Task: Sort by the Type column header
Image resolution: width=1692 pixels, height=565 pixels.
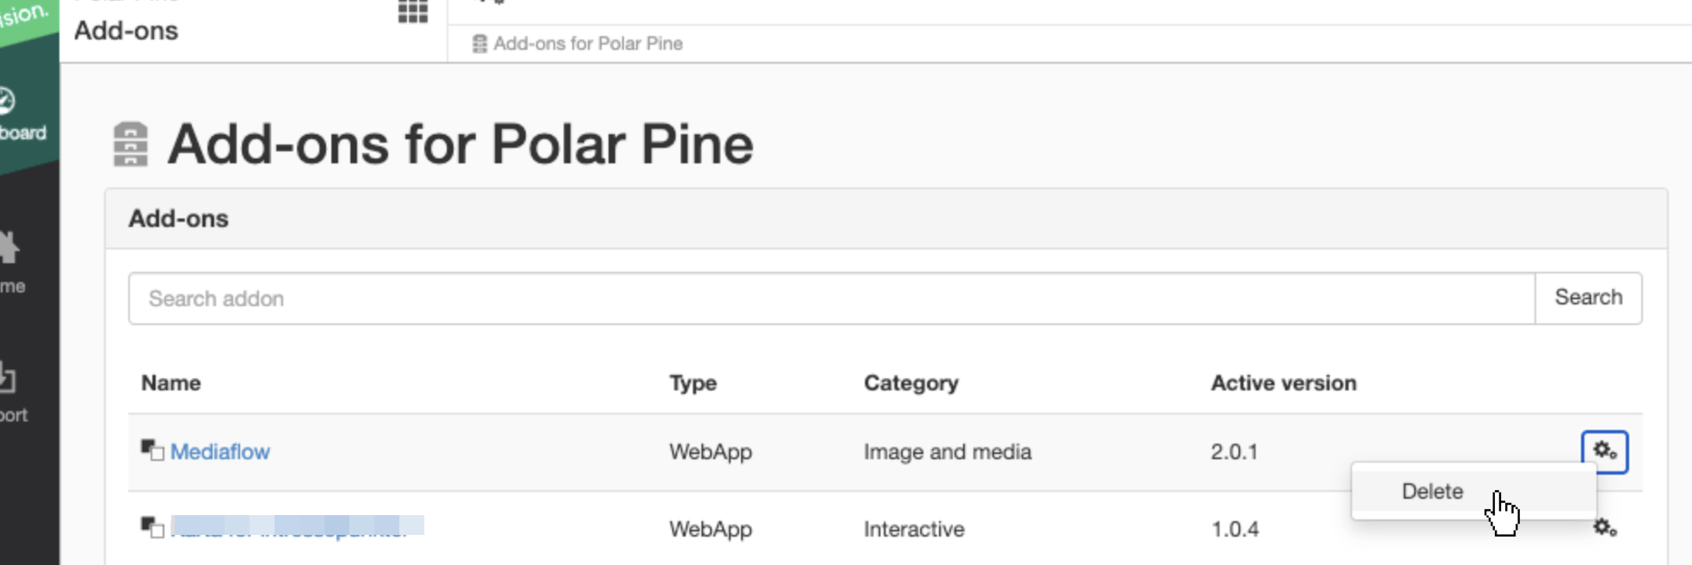Action: (x=693, y=383)
